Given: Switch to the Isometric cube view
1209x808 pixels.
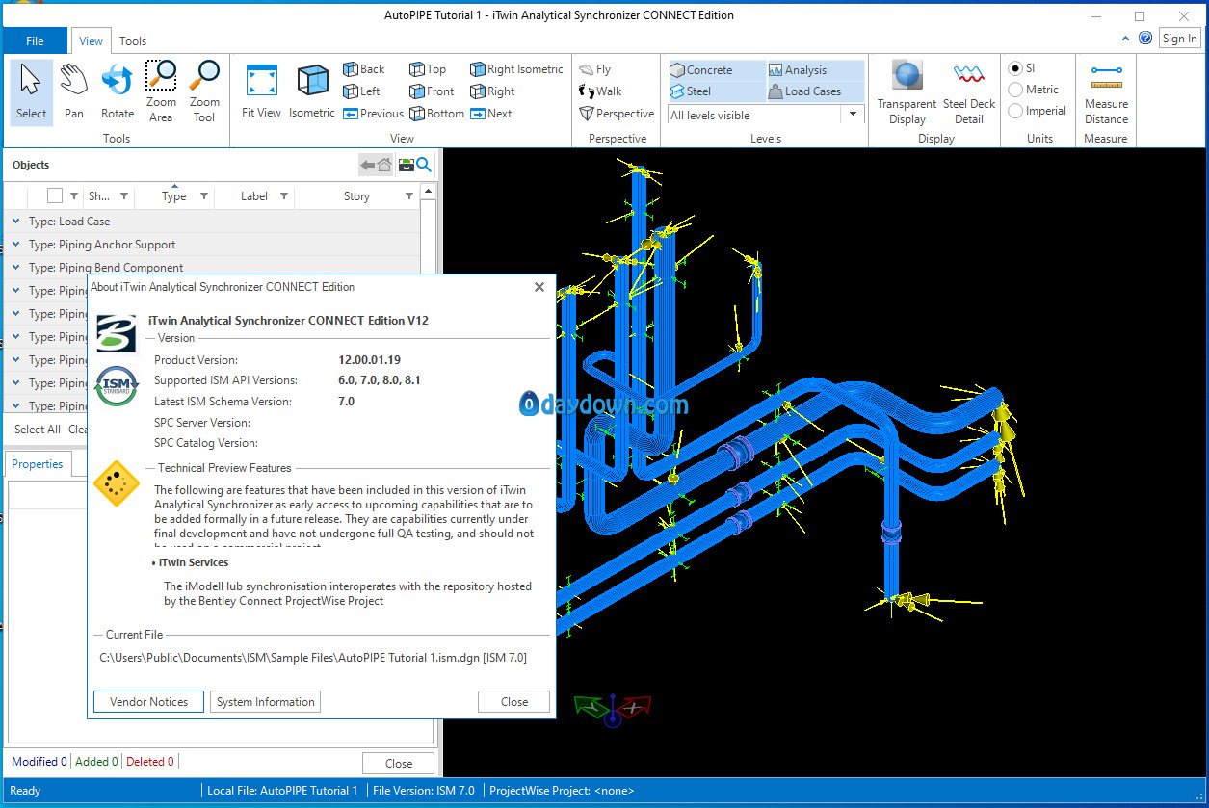Looking at the screenshot, I should click(x=312, y=92).
